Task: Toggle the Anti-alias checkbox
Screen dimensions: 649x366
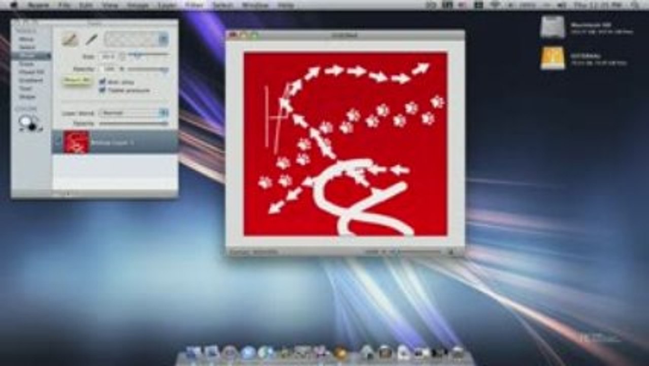Action: click(x=103, y=81)
